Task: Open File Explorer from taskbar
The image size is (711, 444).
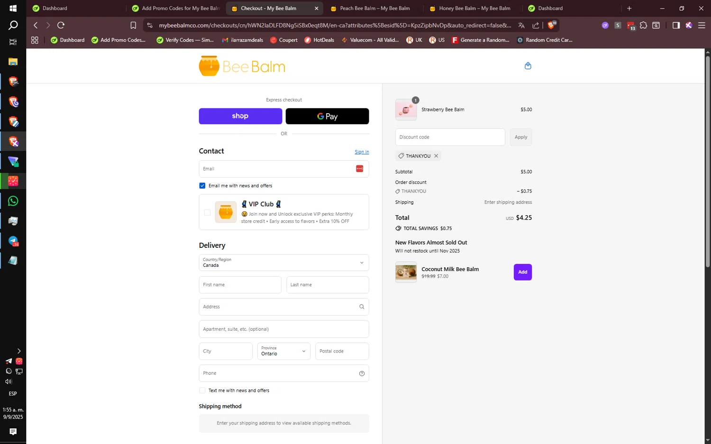Action: (x=13, y=62)
